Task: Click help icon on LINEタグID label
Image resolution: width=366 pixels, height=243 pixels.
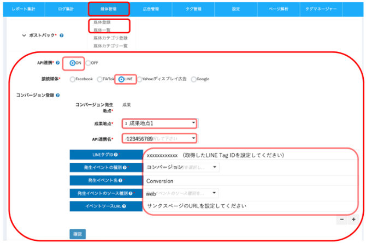Action: [x=116, y=155]
